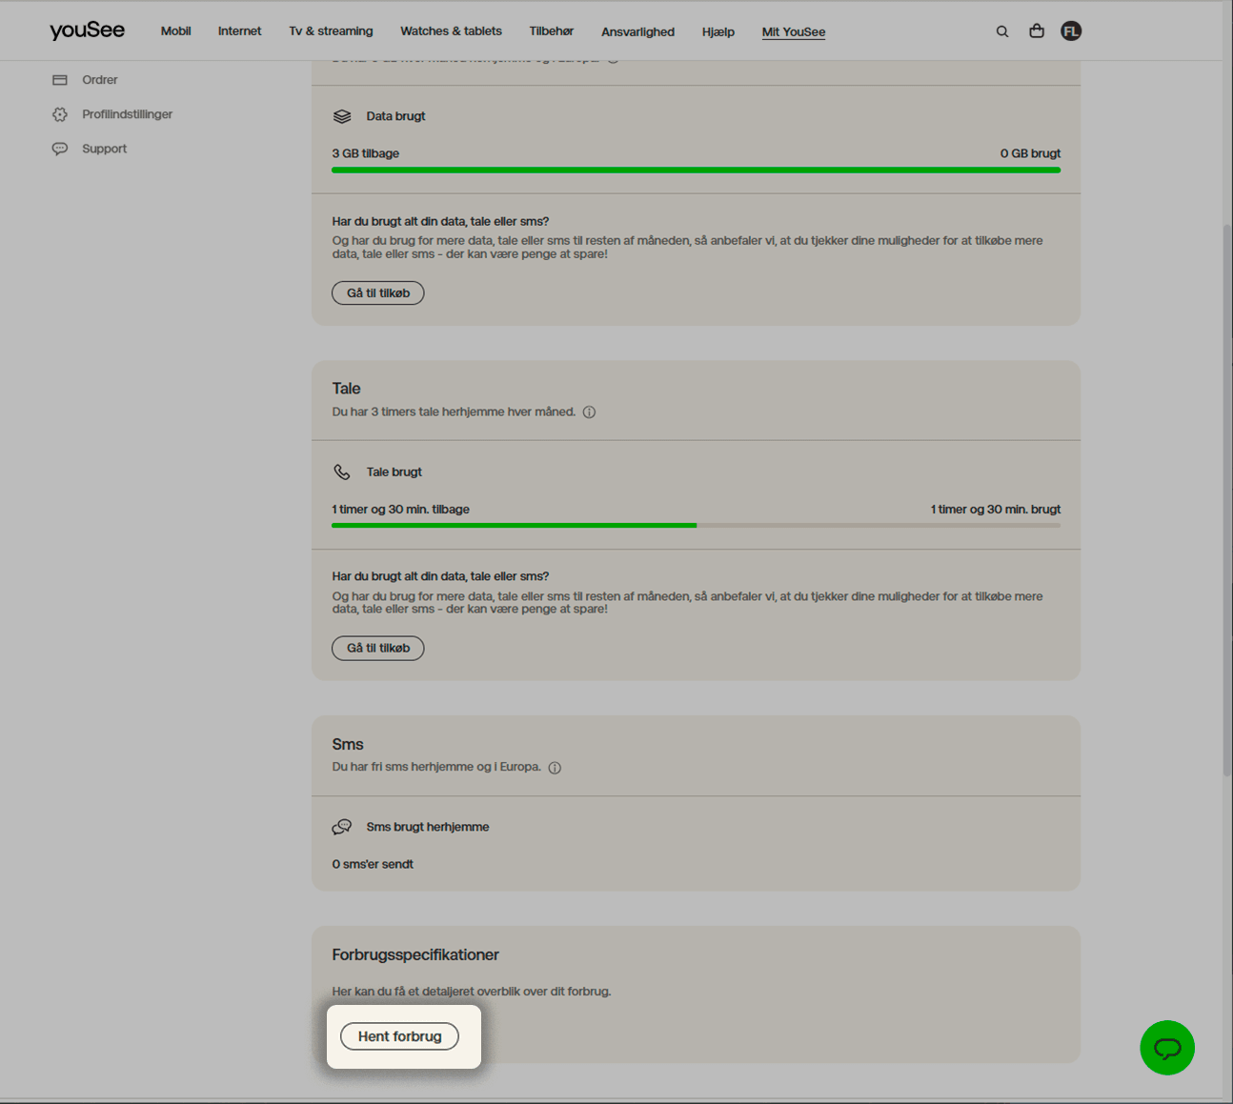The height and width of the screenshot is (1104, 1233).
Task: Click the Profilindstillinger gear icon
Action: point(60,114)
